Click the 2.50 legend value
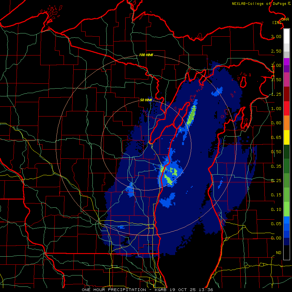292x292 pixels. pyautogui.click(x=276, y=51)
